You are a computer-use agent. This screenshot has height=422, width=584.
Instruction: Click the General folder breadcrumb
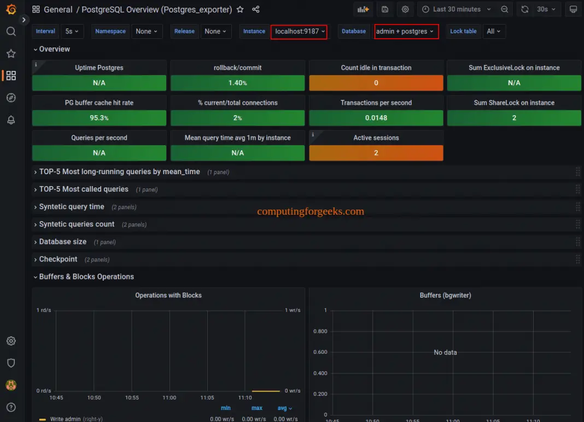(58, 9)
